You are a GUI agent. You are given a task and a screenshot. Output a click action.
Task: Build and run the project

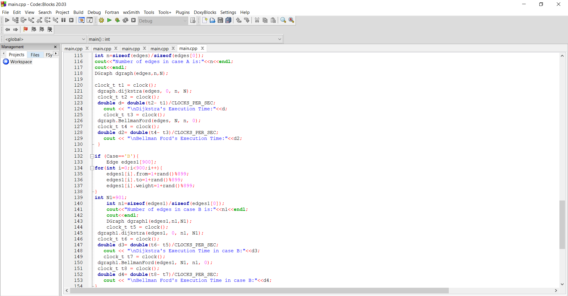117,20
